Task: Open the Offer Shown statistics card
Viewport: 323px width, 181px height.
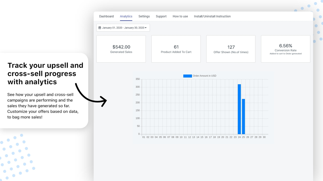Action: coord(231,49)
